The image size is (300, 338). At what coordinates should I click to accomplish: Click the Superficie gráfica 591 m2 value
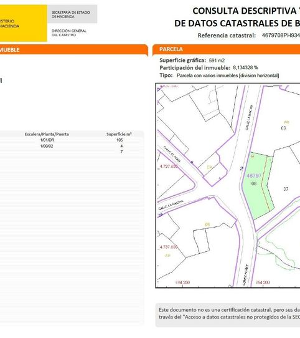(217, 60)
